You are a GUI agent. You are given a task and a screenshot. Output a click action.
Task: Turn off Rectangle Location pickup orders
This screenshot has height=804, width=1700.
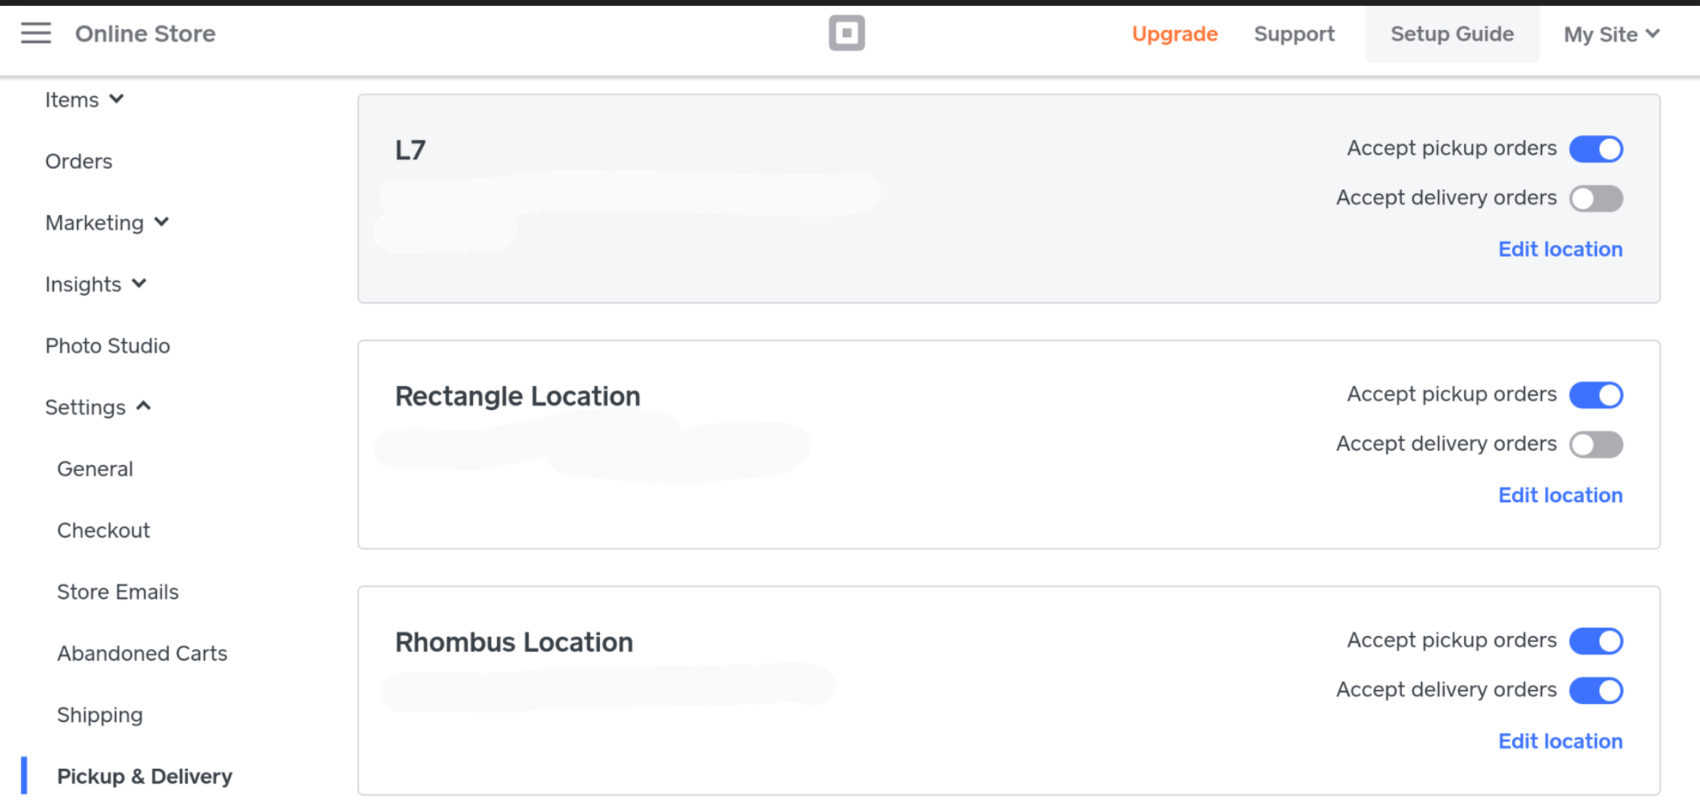(x=1596, y=395)
